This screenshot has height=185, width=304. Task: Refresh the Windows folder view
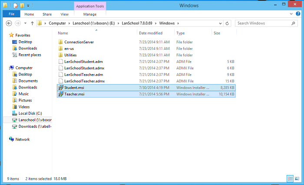click(227, 23)
